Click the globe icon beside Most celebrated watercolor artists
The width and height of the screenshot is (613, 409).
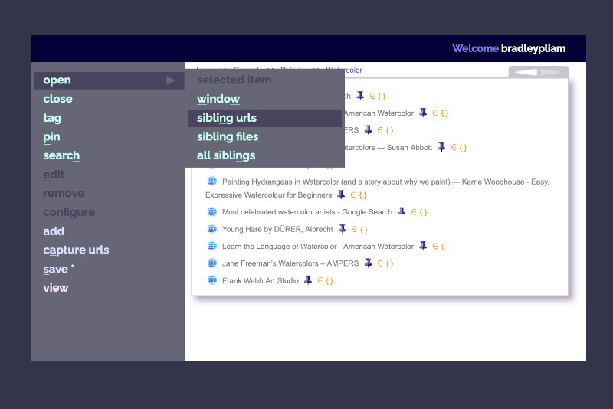[212, 211]
